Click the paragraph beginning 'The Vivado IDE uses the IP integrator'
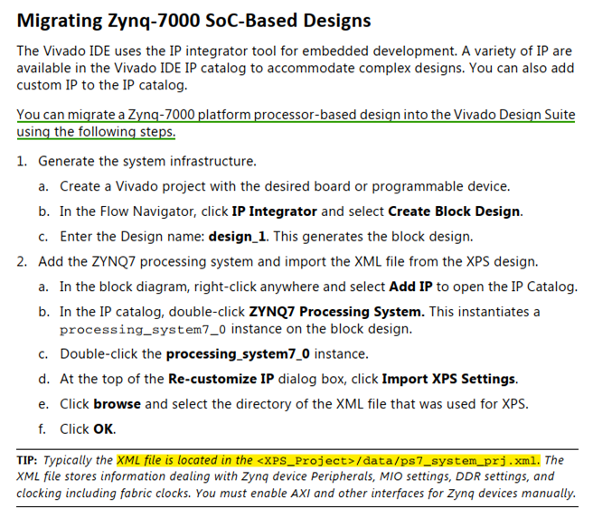This screenshot has width=593, height=517. [x=296, y=68]
